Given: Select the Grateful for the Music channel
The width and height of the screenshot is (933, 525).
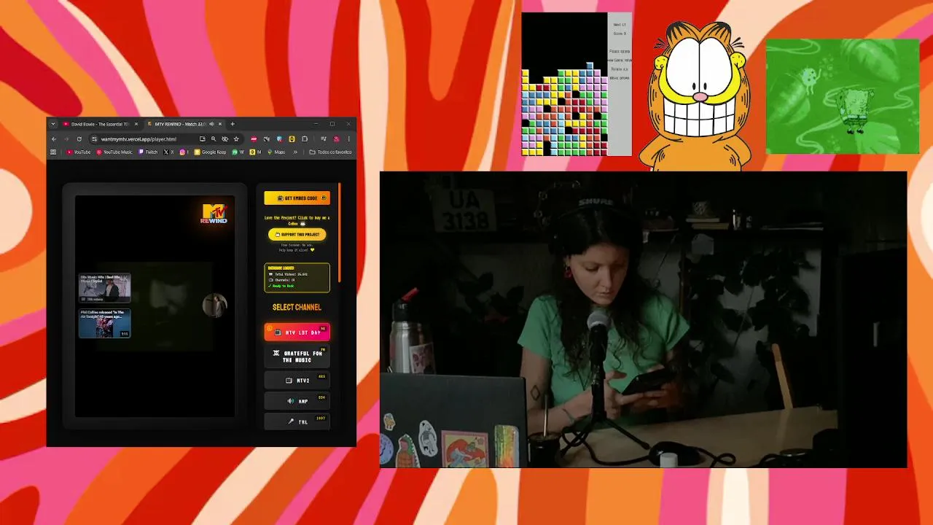Looking at the screenshot, I should (297, 357).
